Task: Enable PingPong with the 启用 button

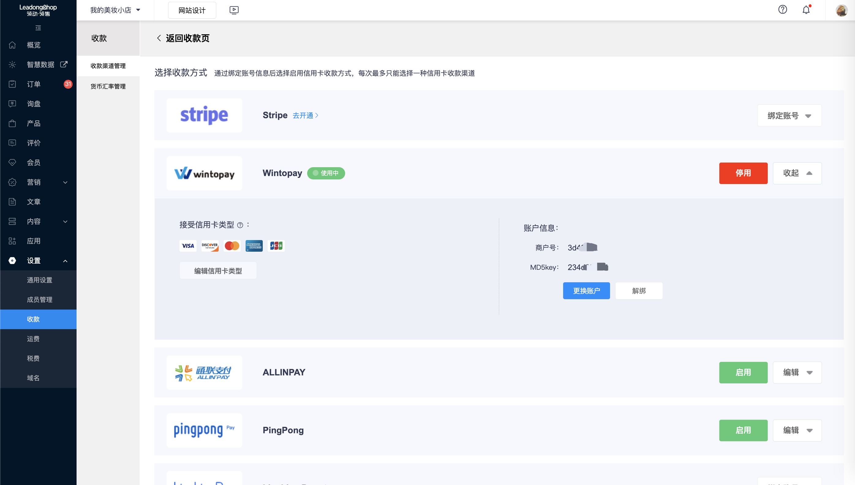Action: point(743,430)
